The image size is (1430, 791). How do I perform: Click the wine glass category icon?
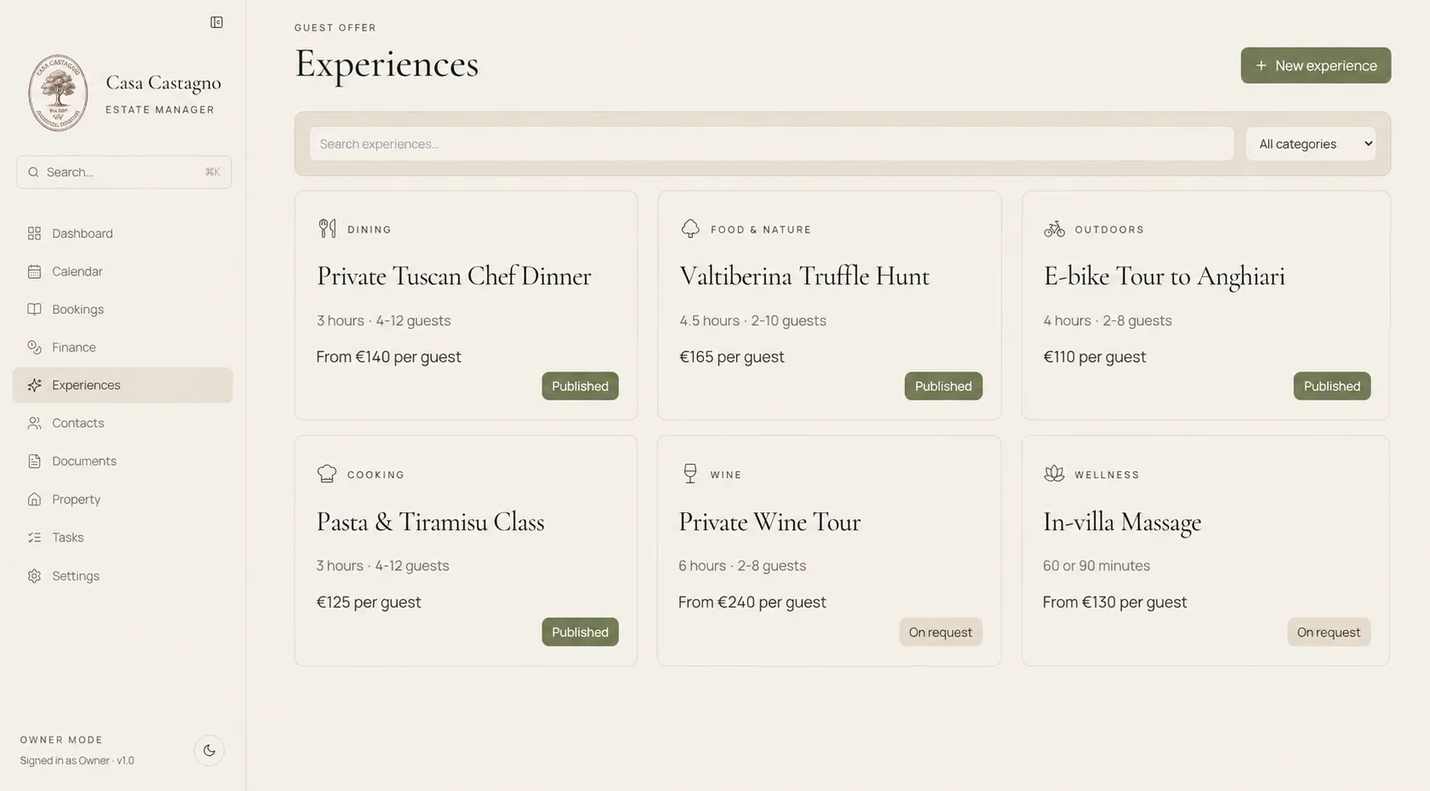pyautogui.click(x=690, y=474)
